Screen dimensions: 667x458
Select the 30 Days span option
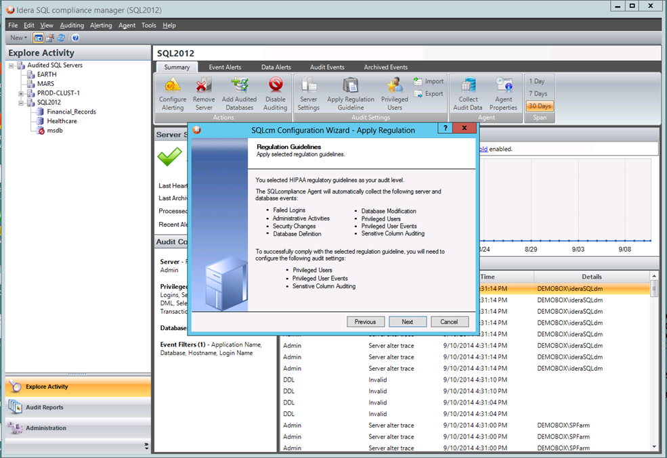click(540, 106)
